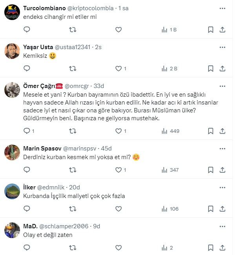Retweet Yaşar Usta's "Kemiksiz" tweet
Image resolution: width=238 pixels, height=255 pixels.
point(73,68)
